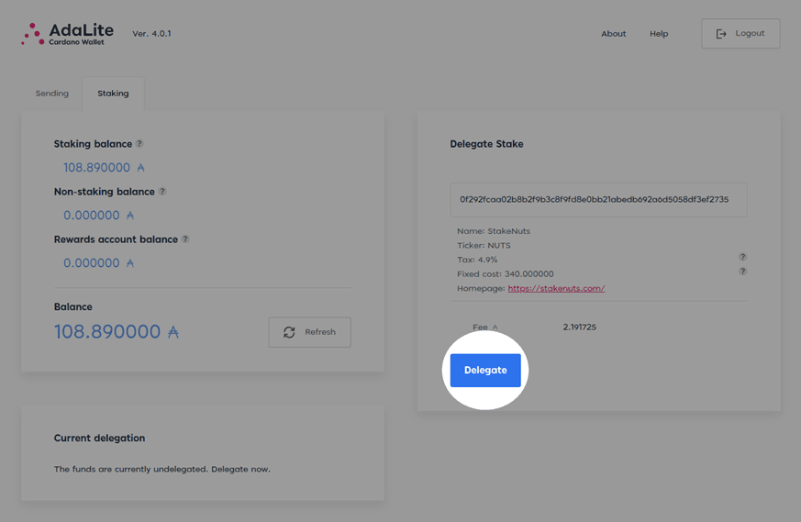Click 'Name: StakeNuts' pool info
The width and height of the screenshot is (801, 522).
coord(494,231)
